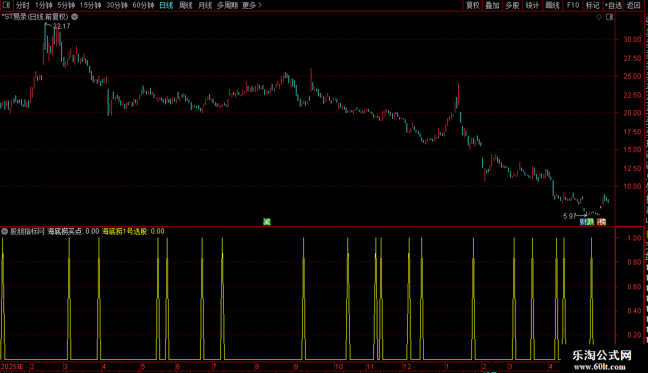Activate the 画线 drawing tools

pos(552,5)
